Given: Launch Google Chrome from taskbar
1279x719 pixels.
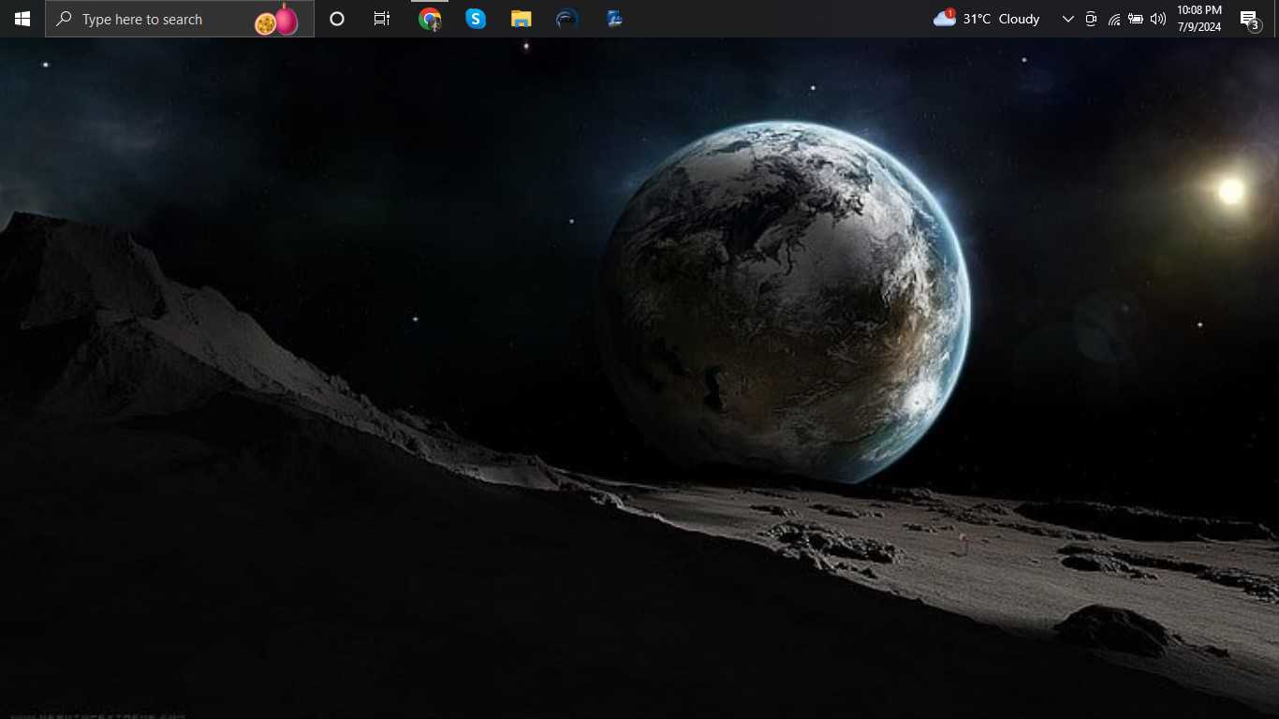Looking at the screenshot, I should point(430,19).
